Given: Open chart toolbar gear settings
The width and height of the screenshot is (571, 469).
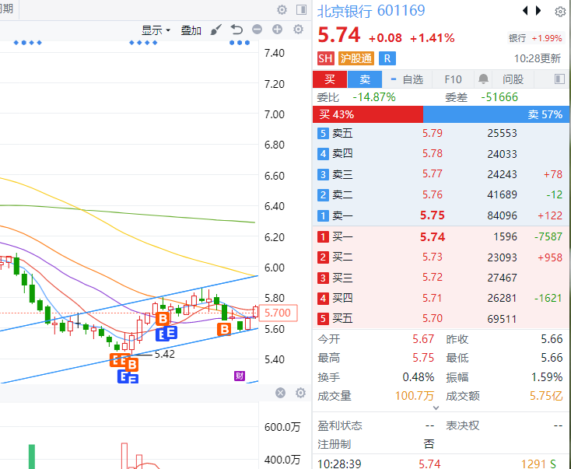Looking at the screenshot, I should pyautogui.click(x=298, y=29).
